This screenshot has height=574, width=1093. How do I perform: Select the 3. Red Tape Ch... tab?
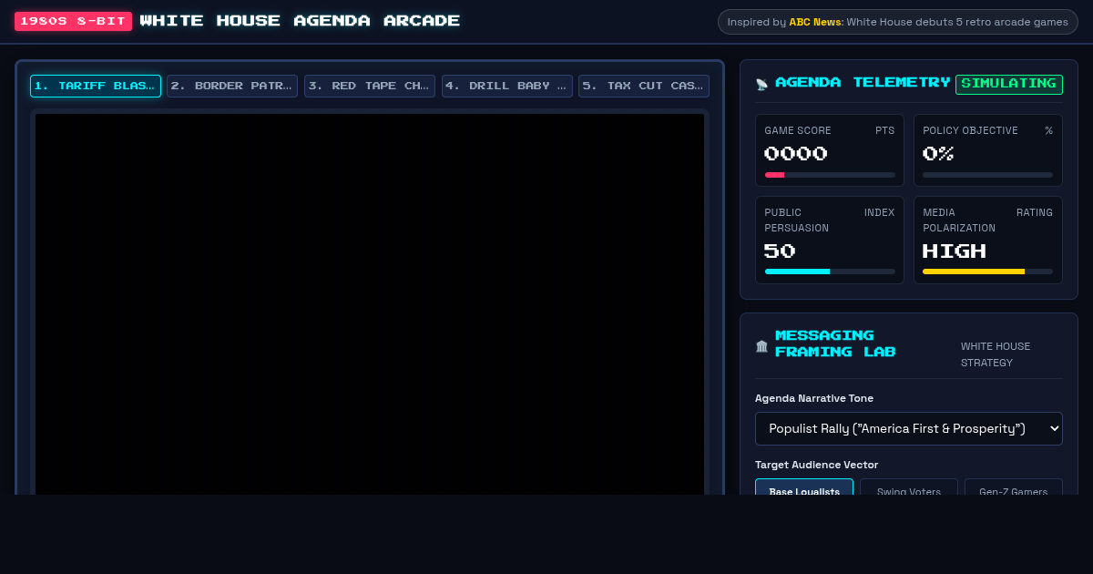tap(370, 86)
